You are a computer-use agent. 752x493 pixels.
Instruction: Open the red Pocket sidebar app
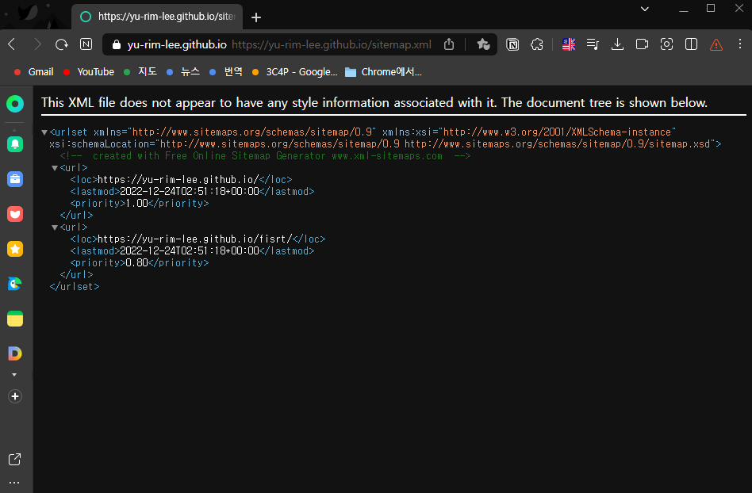click(x=15, y=214)
